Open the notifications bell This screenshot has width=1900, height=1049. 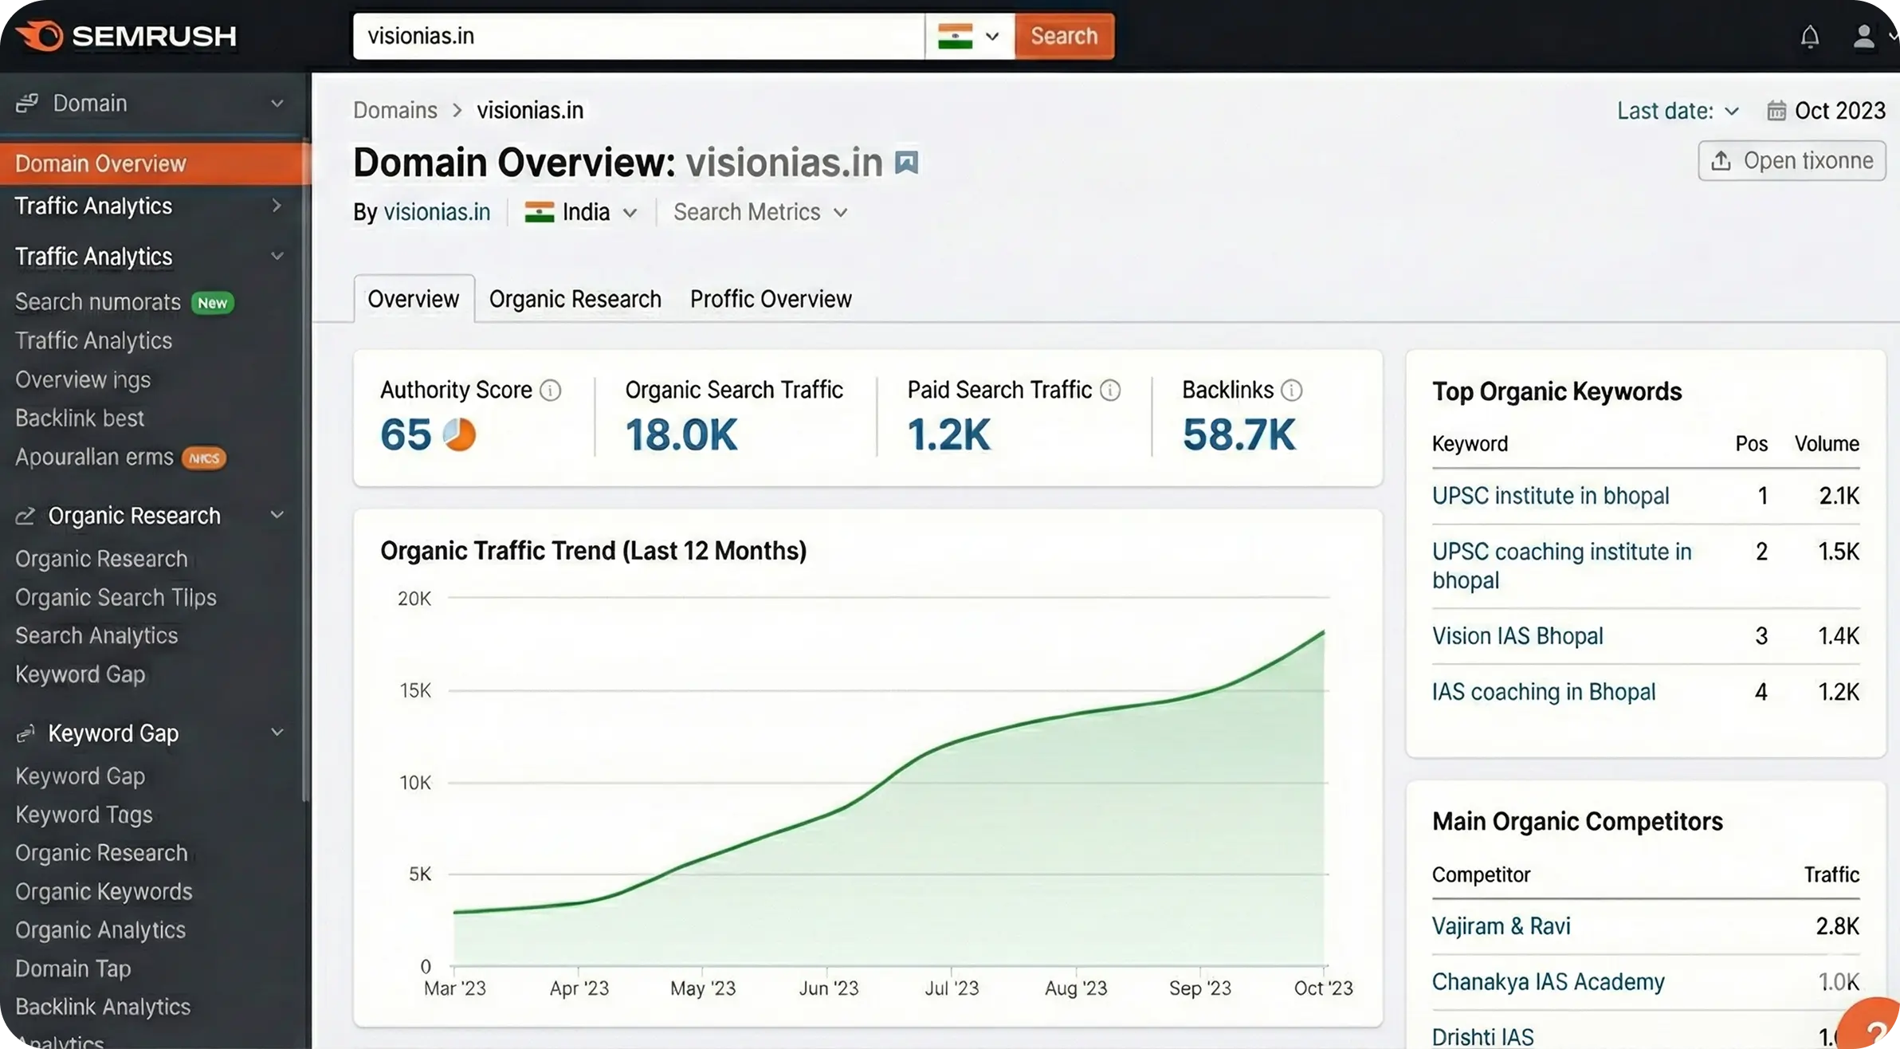[x=1810, y=37]
